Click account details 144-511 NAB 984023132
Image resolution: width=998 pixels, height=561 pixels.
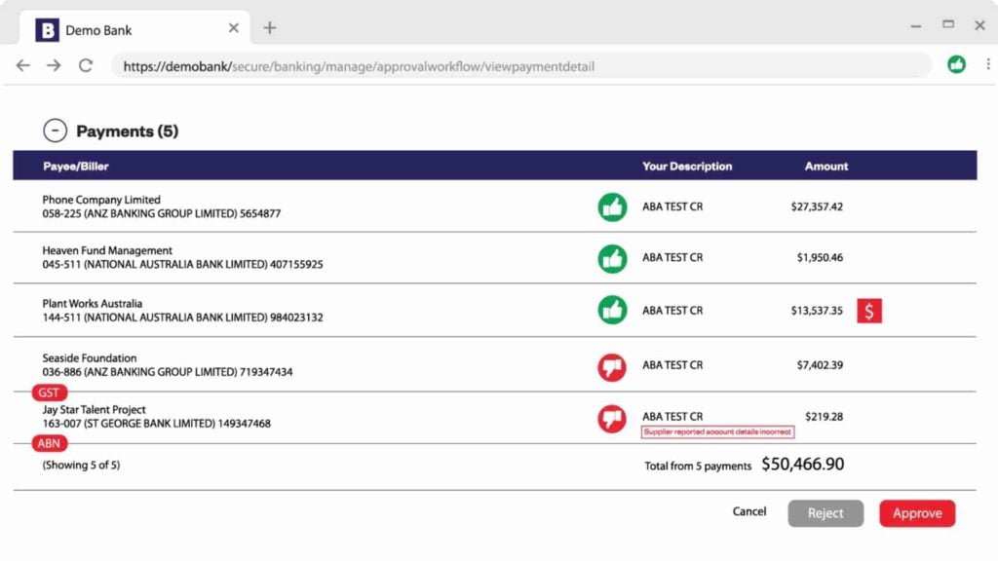click(x=182, y=318)
